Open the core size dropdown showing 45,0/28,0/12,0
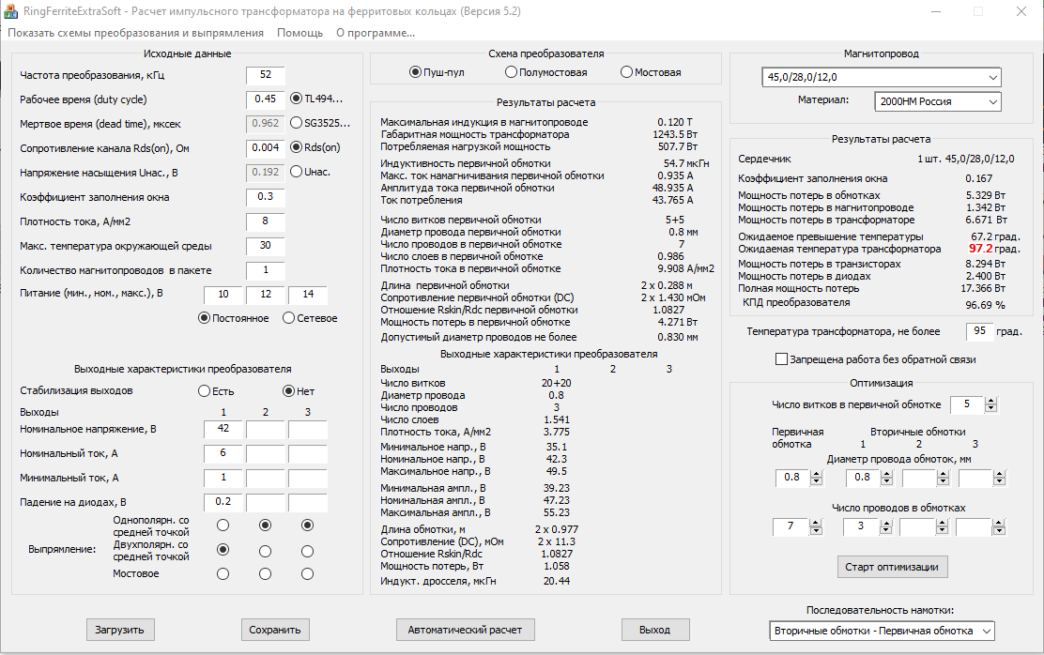Image resolution: width=1044 pixels, height=655 pixels. (x=881, y=77)
